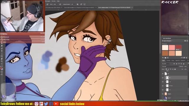Pick the brown bottom-left swatch
The width and height of the screenshot is (189, 106).
(x=165, y=53)
